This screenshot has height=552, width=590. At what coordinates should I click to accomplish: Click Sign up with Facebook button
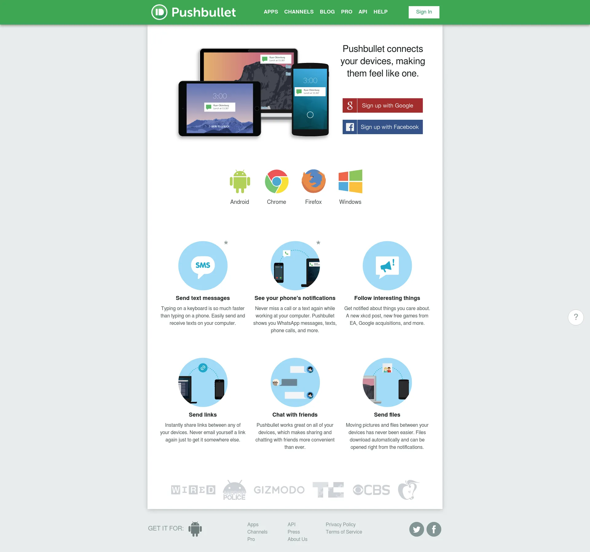383,126
